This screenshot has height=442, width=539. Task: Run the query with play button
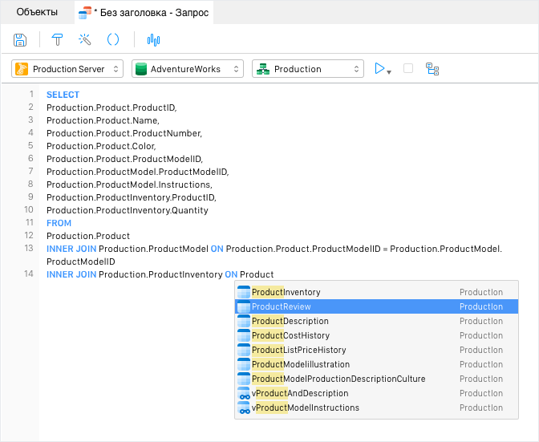pos(379,68)
